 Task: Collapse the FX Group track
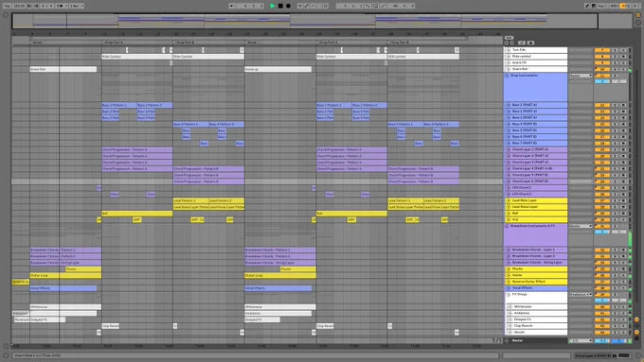click(x=508, y=294)
